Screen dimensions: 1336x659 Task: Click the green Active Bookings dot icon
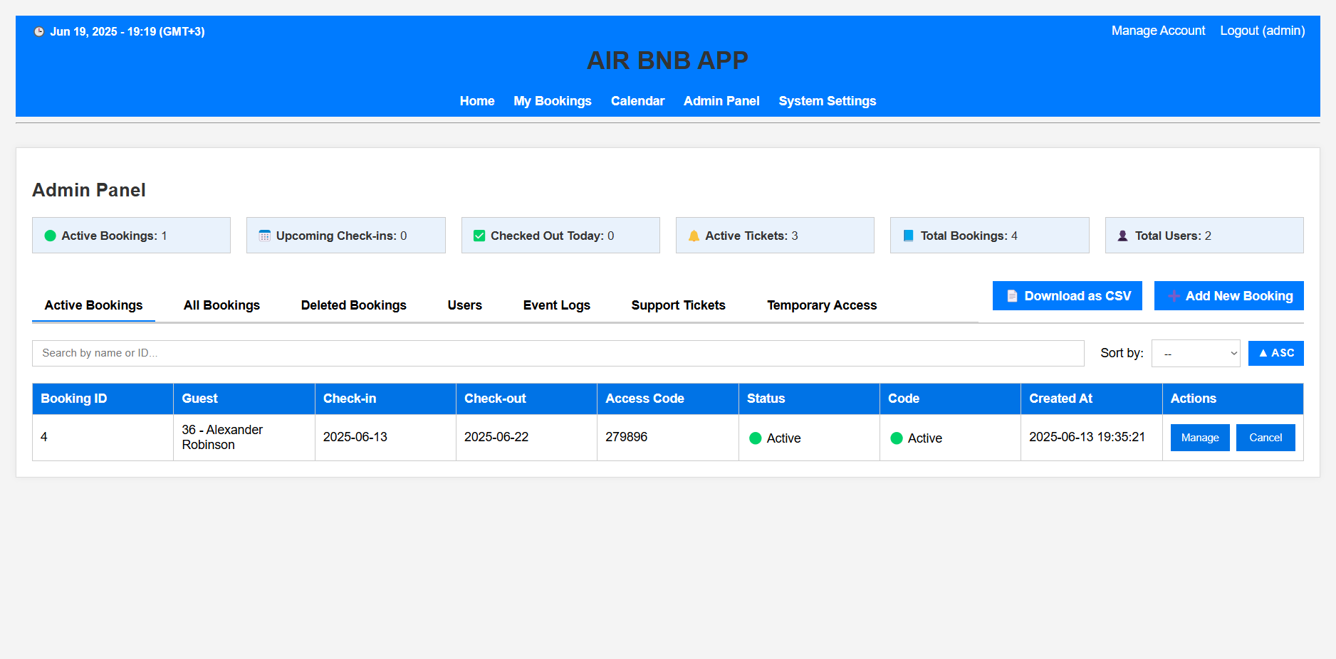click(51, 236)
